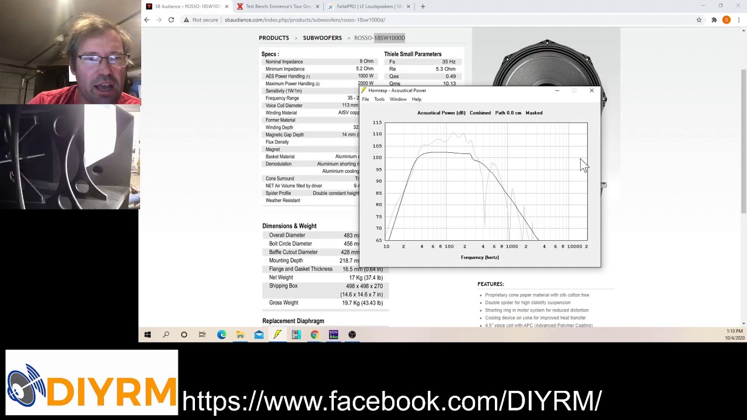This screenshot has height=420, width=747.
Task: Click the Frequency (hertz) axis label
Action: 480,257
